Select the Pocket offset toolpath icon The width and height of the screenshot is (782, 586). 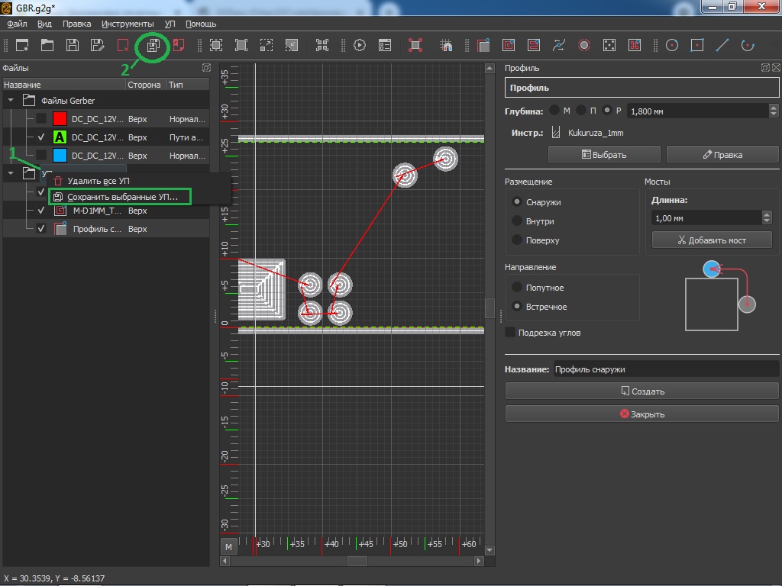(509, 46)
